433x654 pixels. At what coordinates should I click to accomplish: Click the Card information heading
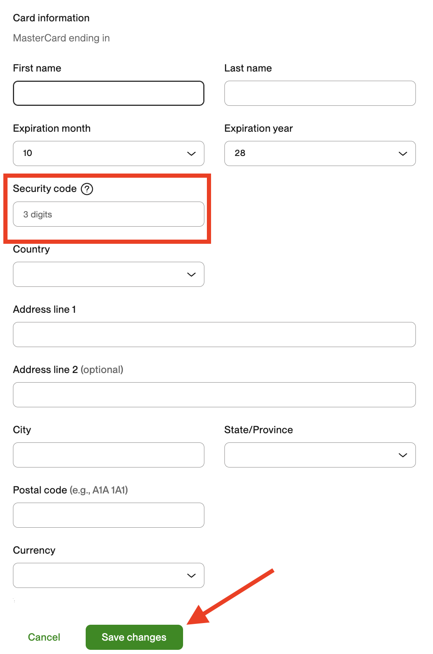pyautogui.click(x=51, y=18)
